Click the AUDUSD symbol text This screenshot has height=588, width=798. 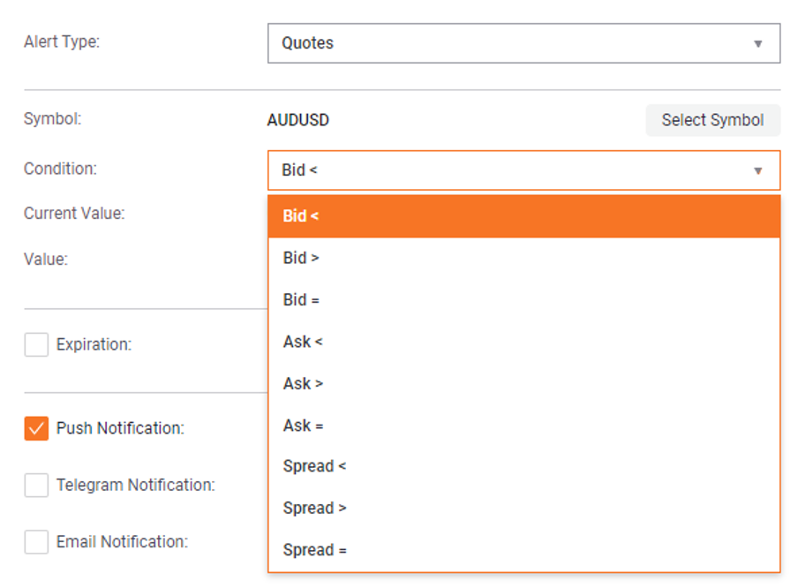(x=298, y=120)
